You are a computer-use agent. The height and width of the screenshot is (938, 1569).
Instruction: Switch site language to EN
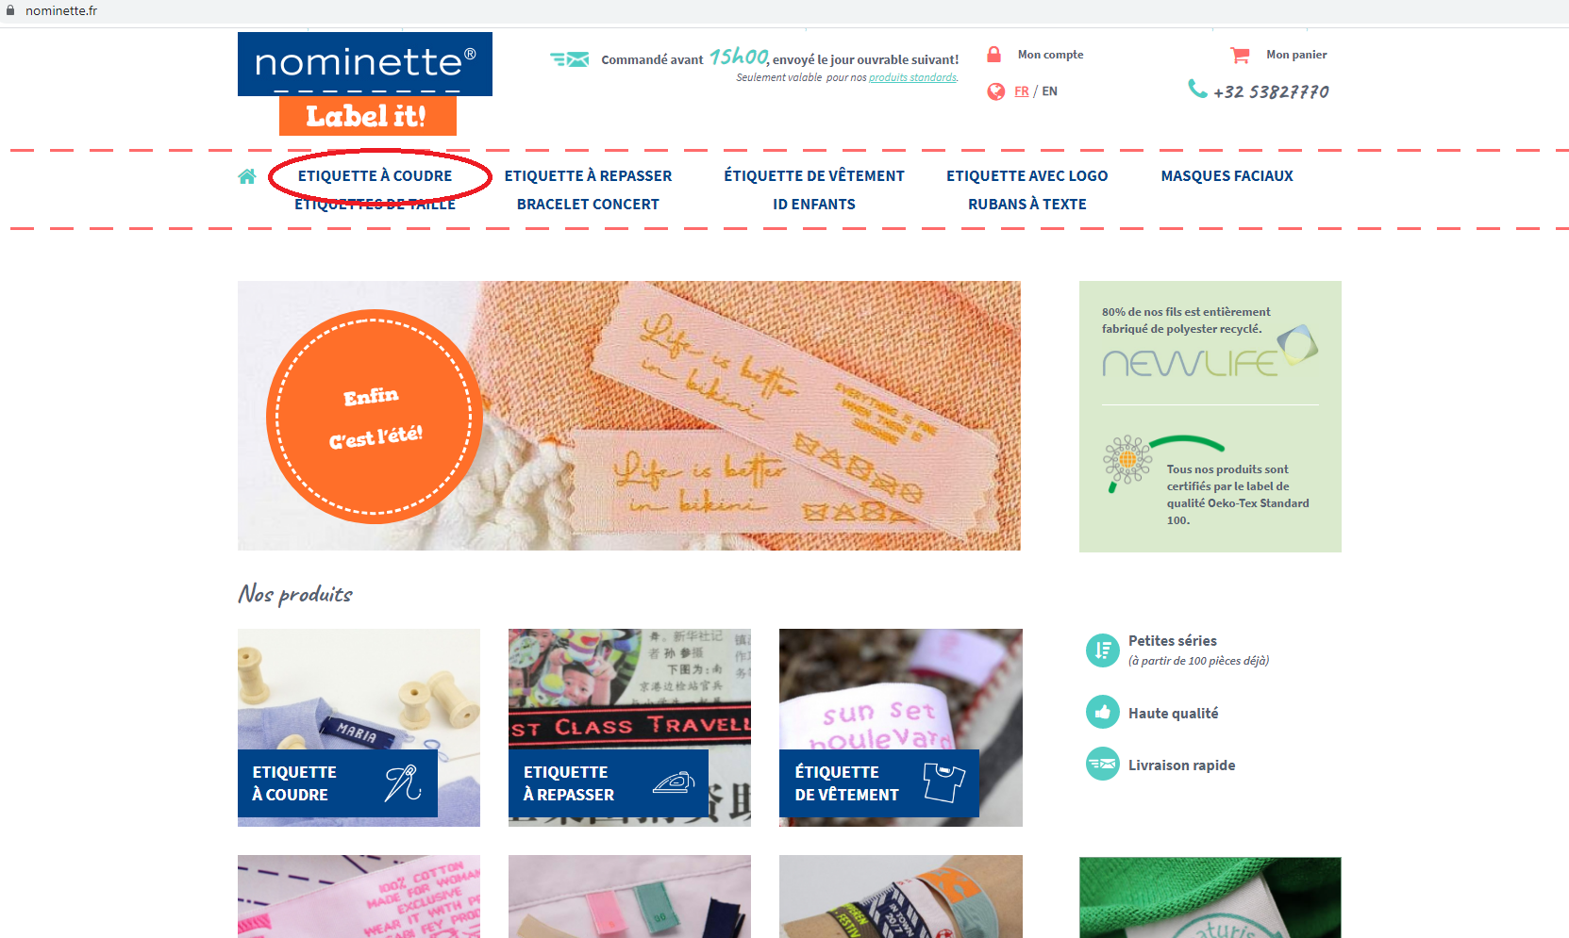(1049, 91)
